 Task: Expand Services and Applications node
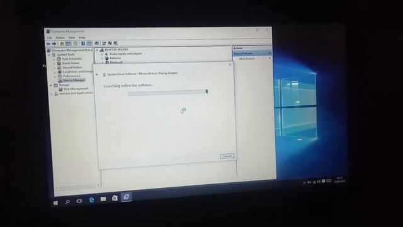click(x=52, y=94)
